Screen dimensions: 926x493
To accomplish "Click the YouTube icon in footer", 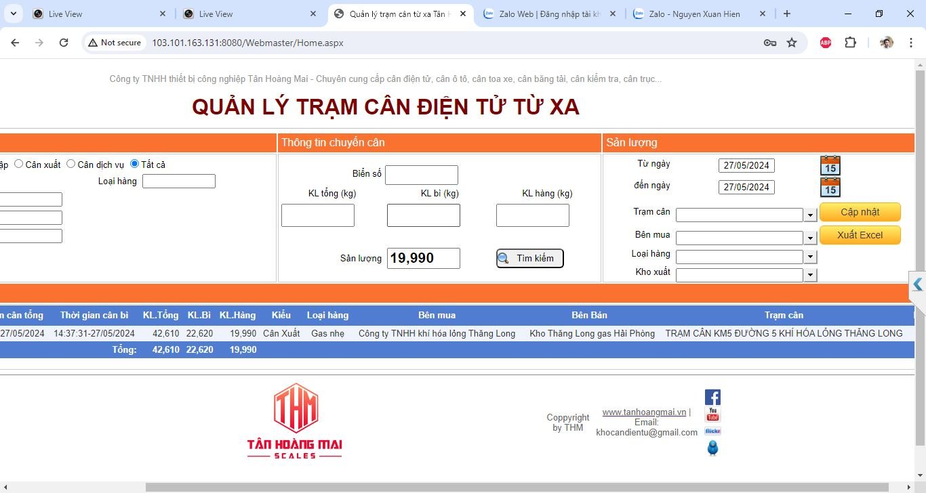I will click(x=712, y=414).
